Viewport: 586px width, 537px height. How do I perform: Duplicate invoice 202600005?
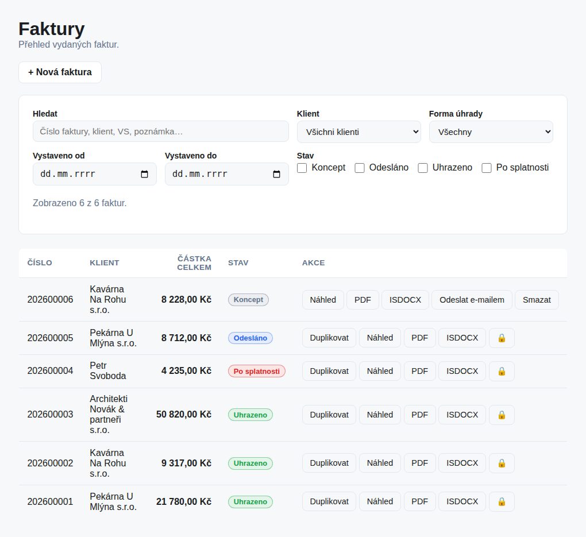click(x=329, y=338)
